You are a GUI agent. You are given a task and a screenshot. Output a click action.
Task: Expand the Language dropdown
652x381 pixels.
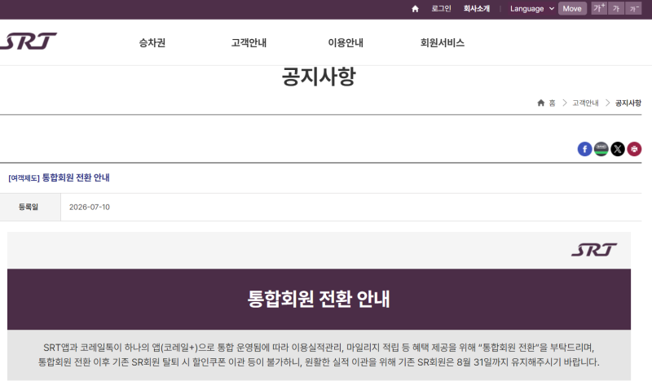(x=532, y=8)
